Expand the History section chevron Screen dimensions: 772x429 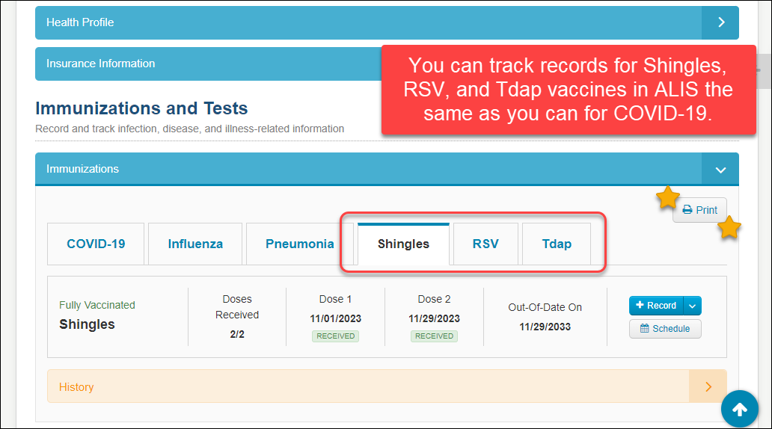pos(708,386)
